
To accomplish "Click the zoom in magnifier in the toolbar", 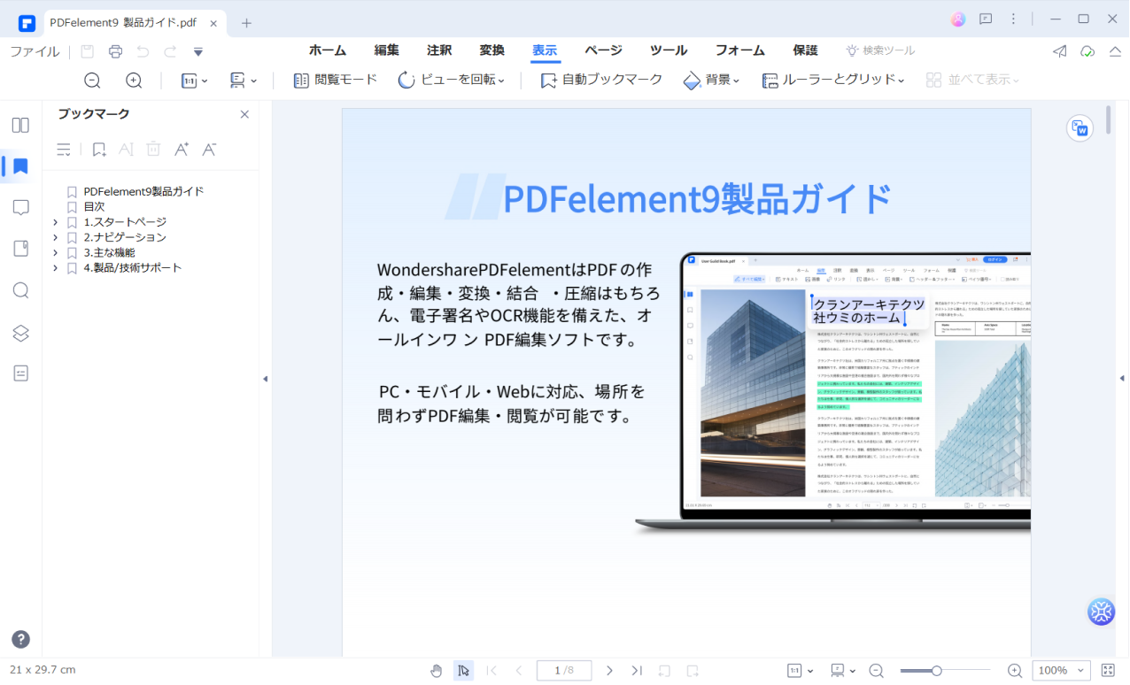I will click(134, 81).
